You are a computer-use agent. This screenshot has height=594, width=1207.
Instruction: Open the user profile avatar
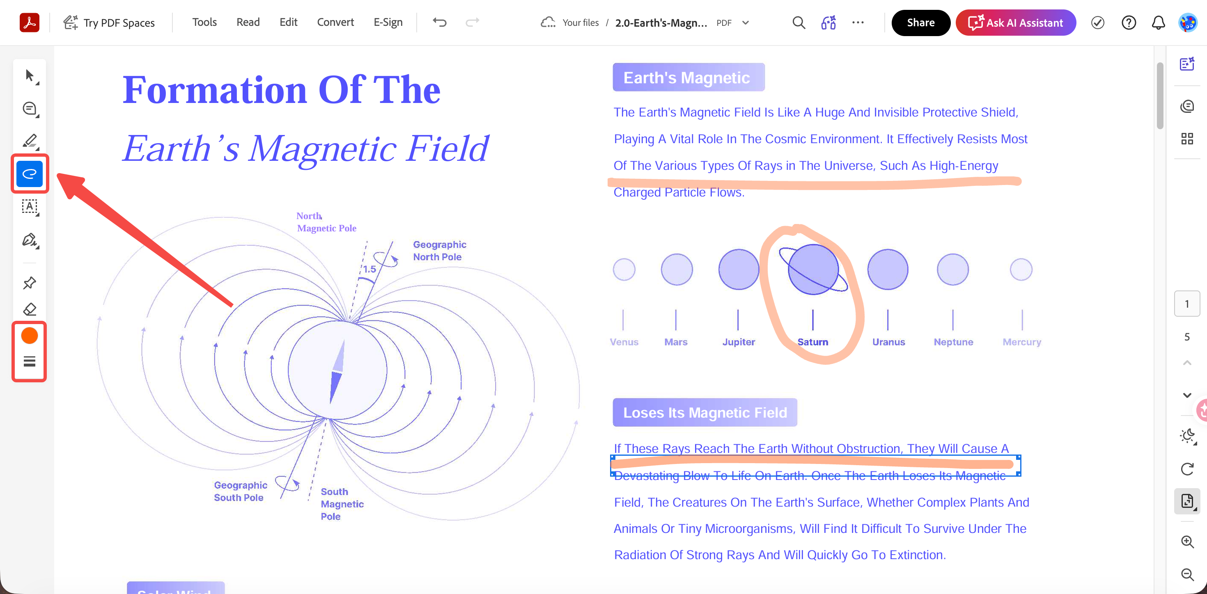point(1188,23)
